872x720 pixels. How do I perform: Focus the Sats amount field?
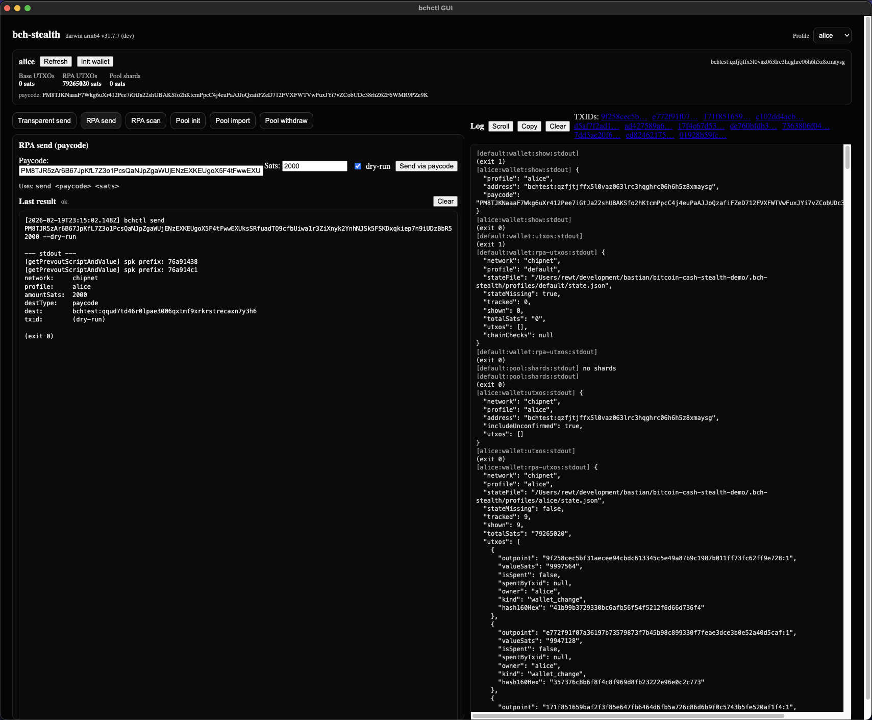(314, 166)
